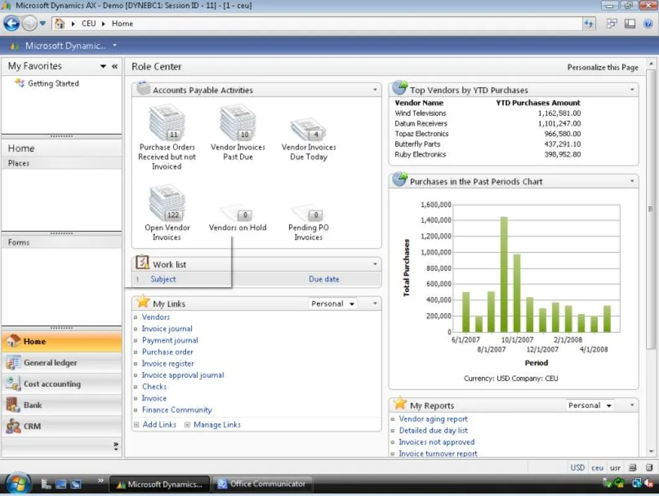
Task: Open Invoices not approved report
Action: click(x=436, y=442)
